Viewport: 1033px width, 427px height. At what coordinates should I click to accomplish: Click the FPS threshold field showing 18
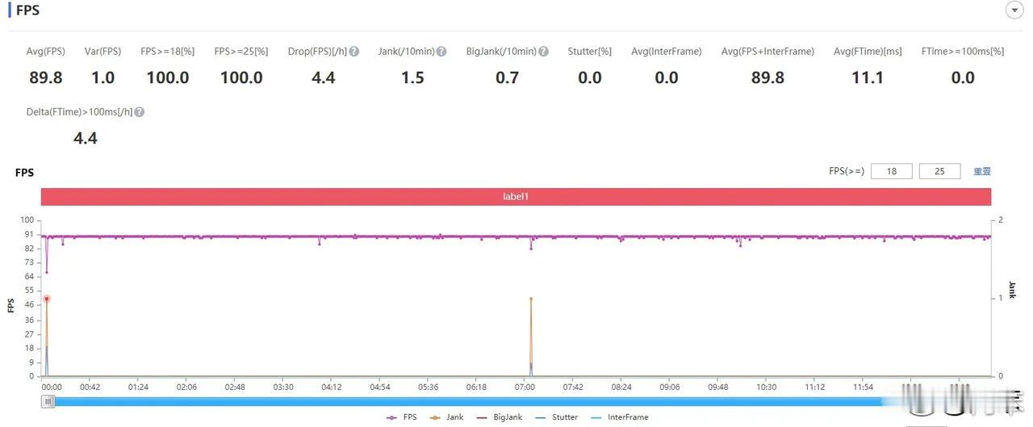click(892, 171)
